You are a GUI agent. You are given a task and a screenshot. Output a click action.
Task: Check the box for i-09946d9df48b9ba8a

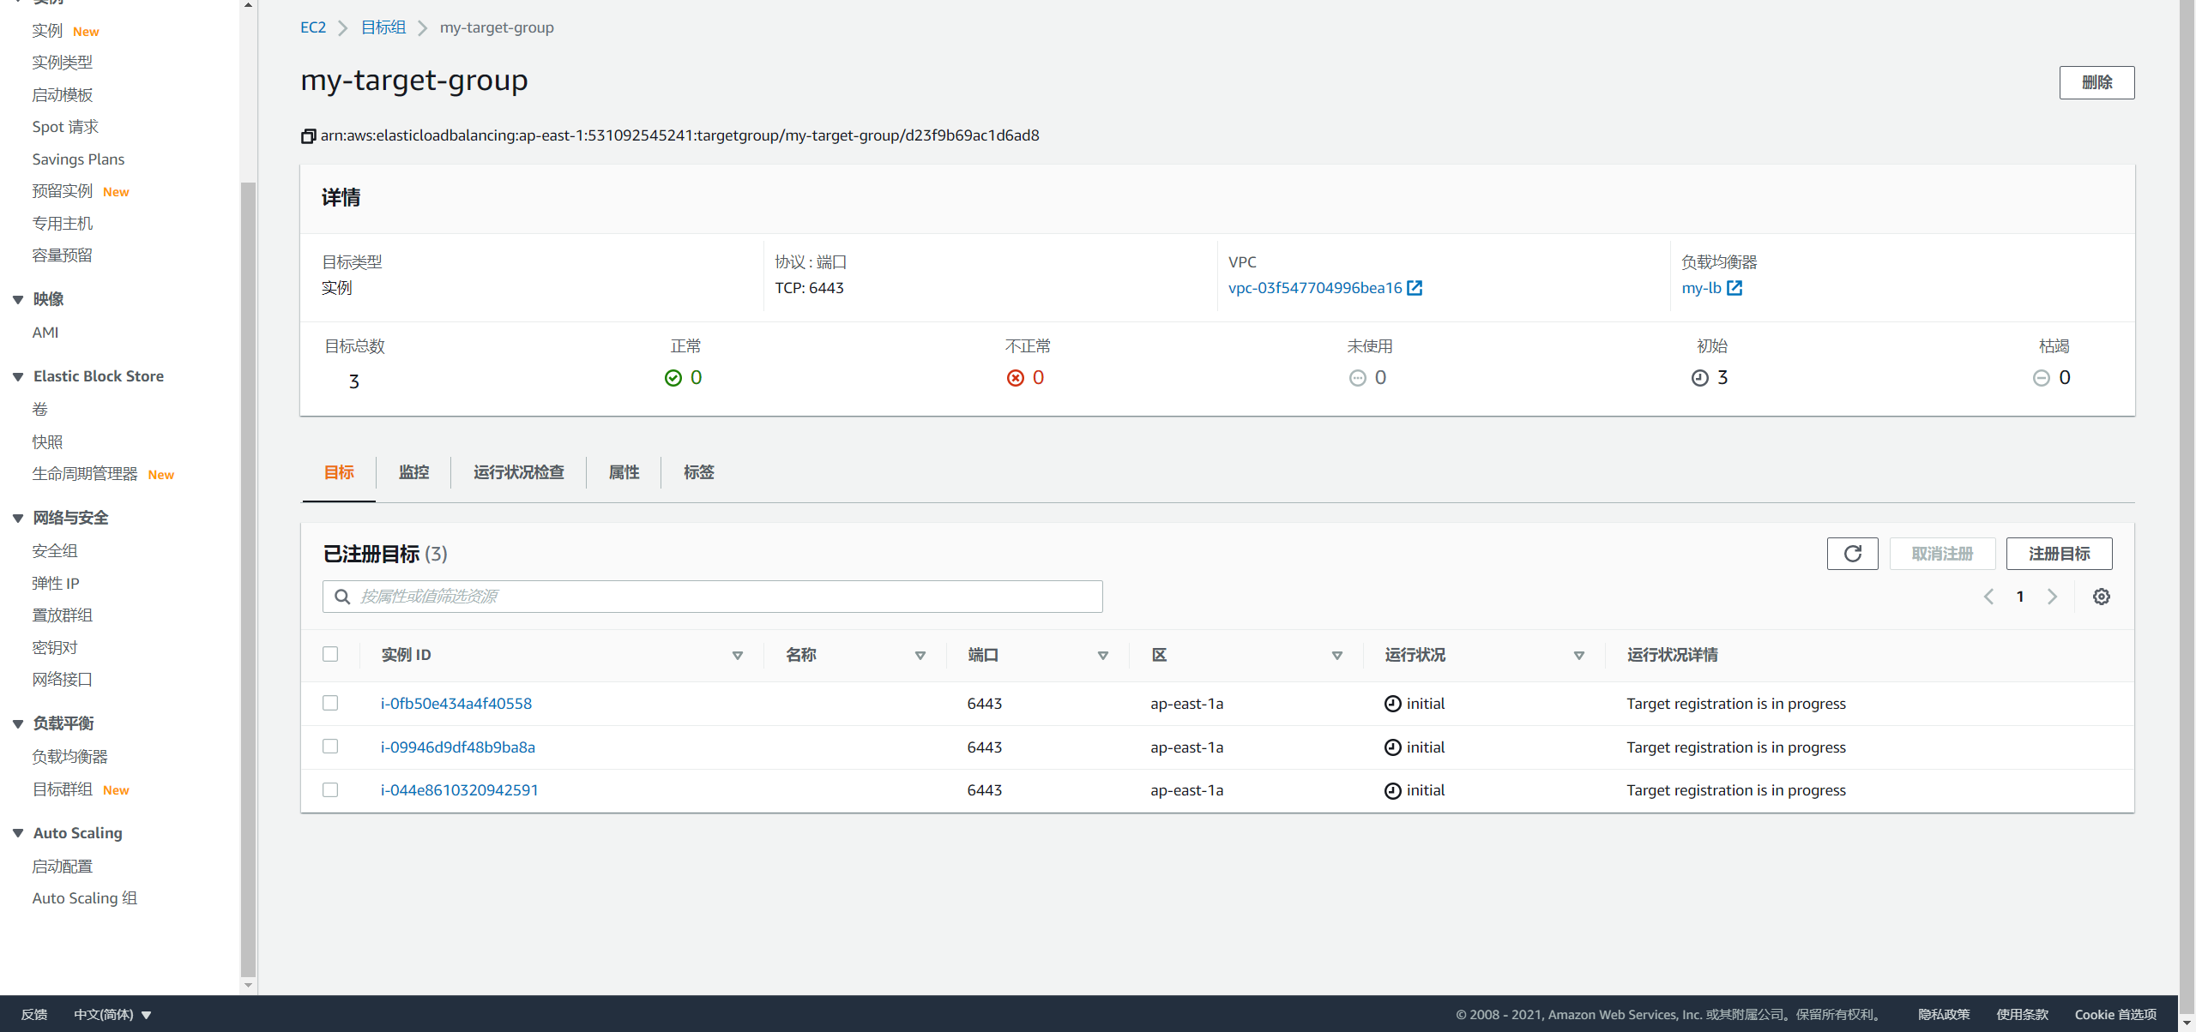pos(330,747)
